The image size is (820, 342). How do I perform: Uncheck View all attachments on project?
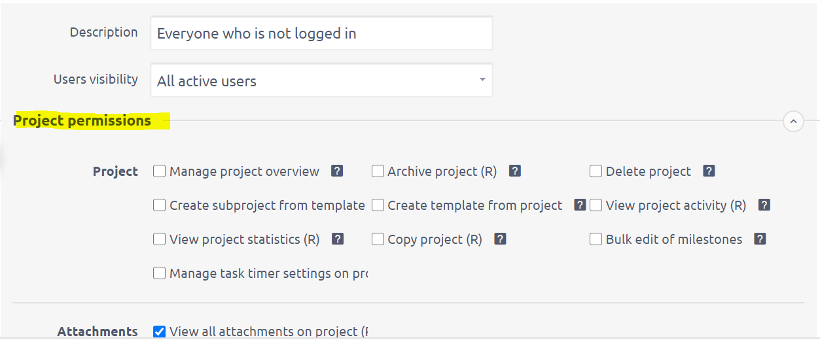[160, 332]
